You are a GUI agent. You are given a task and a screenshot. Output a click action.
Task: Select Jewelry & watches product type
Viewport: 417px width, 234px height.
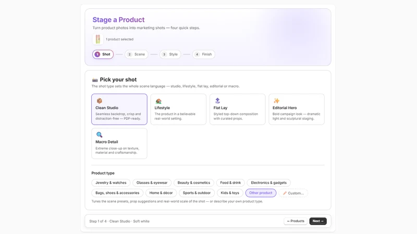tap(111, 183)
